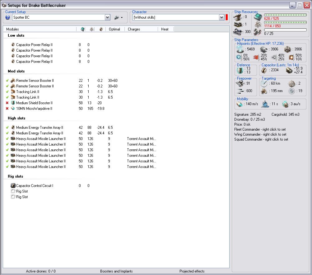Click the armor hitpoints icon in Hitpoints
312x275 pixels.
point(264,49)
